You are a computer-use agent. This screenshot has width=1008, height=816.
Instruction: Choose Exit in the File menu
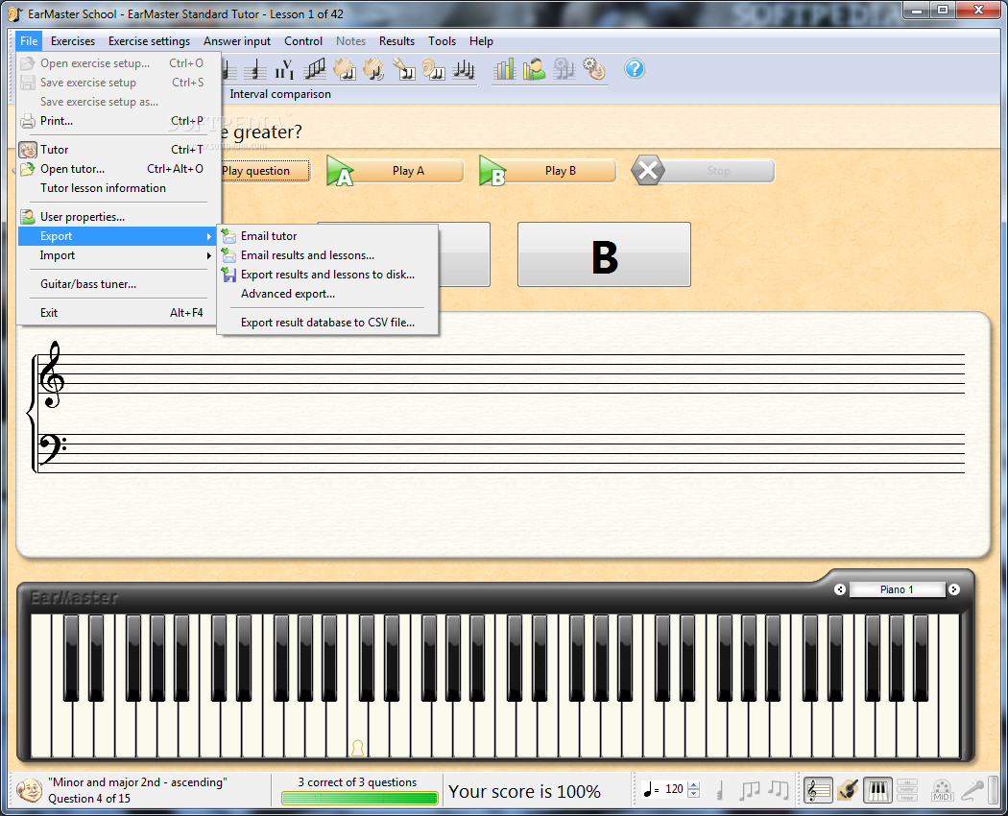coord(116,313)
